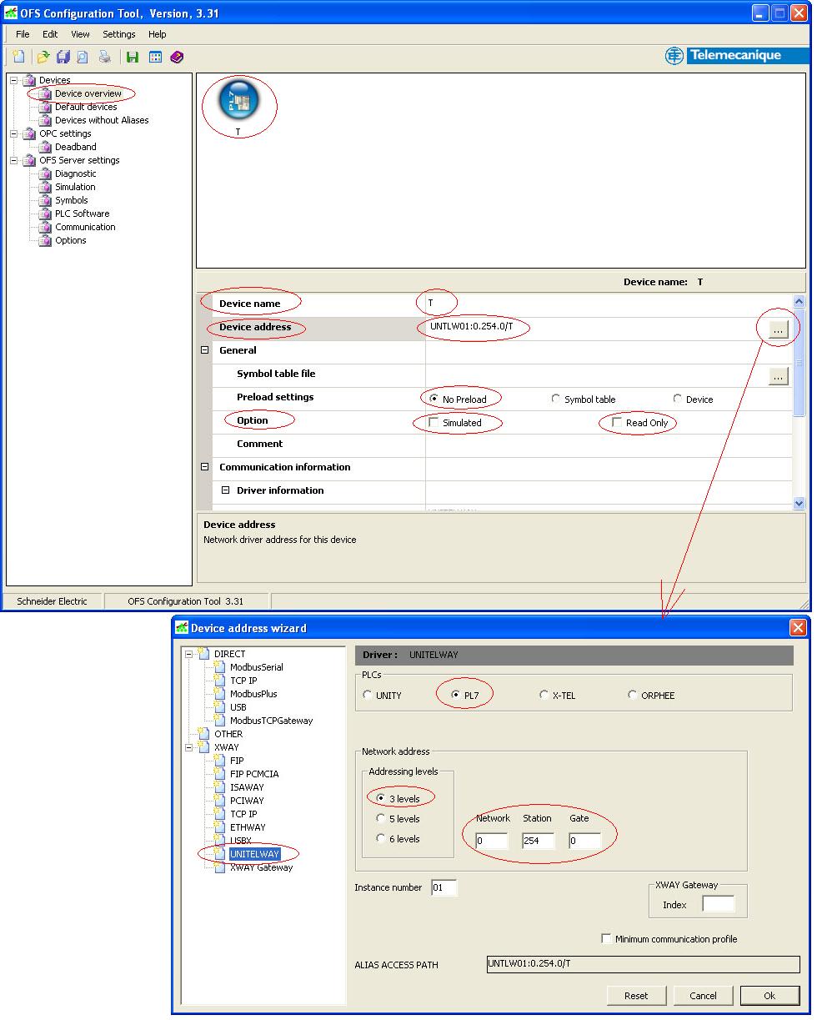Click the blue grid window toolbar icon
Viewport: 817px width, 1020px height.
coord(155,57)
